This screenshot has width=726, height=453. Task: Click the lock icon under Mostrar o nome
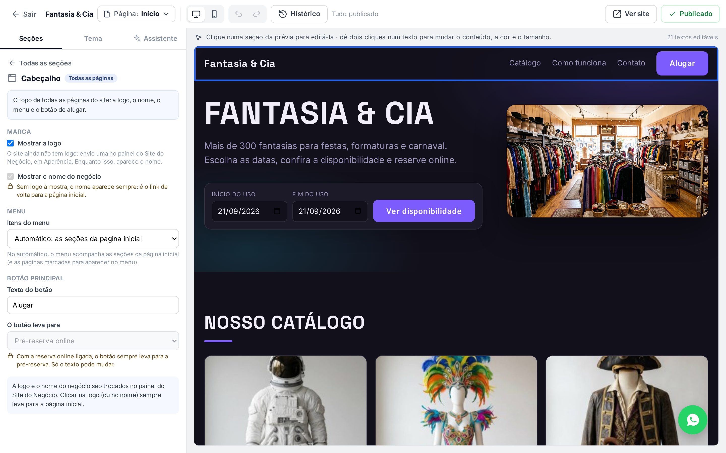coord(10,186)
